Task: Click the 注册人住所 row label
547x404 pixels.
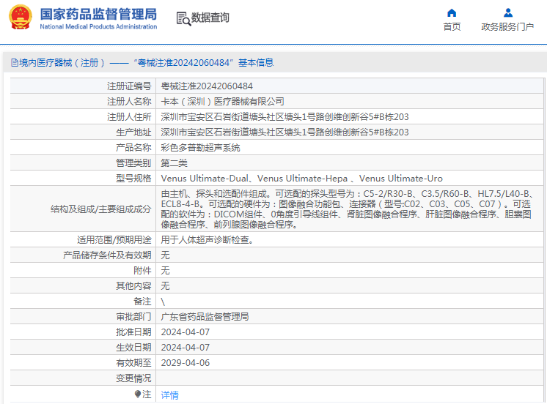Action: (x=129, y=116)
